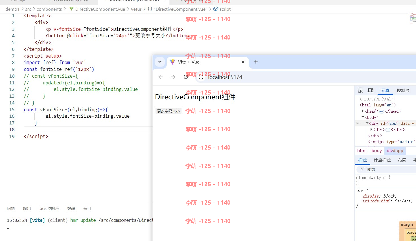
Task: Open Vetur breadcrumb item
Action: coord(136,9)
